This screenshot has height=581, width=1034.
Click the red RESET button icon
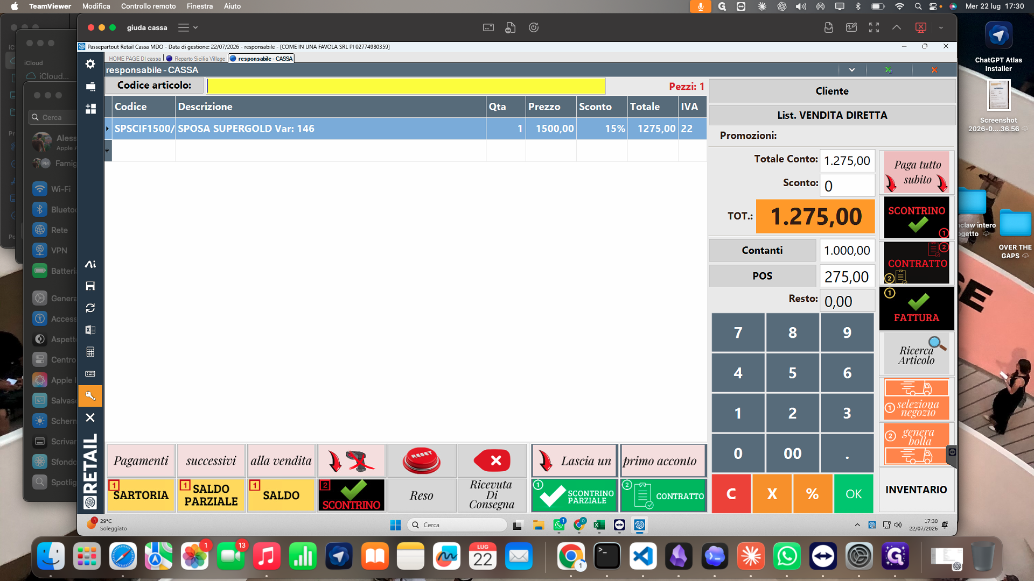pos(421,460)
